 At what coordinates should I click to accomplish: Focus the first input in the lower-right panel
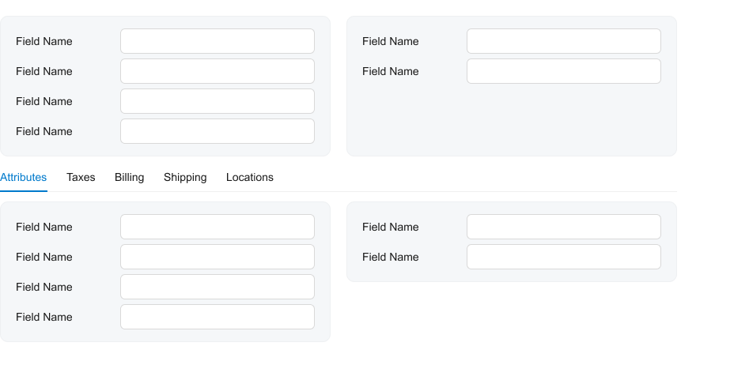point(564,227)
